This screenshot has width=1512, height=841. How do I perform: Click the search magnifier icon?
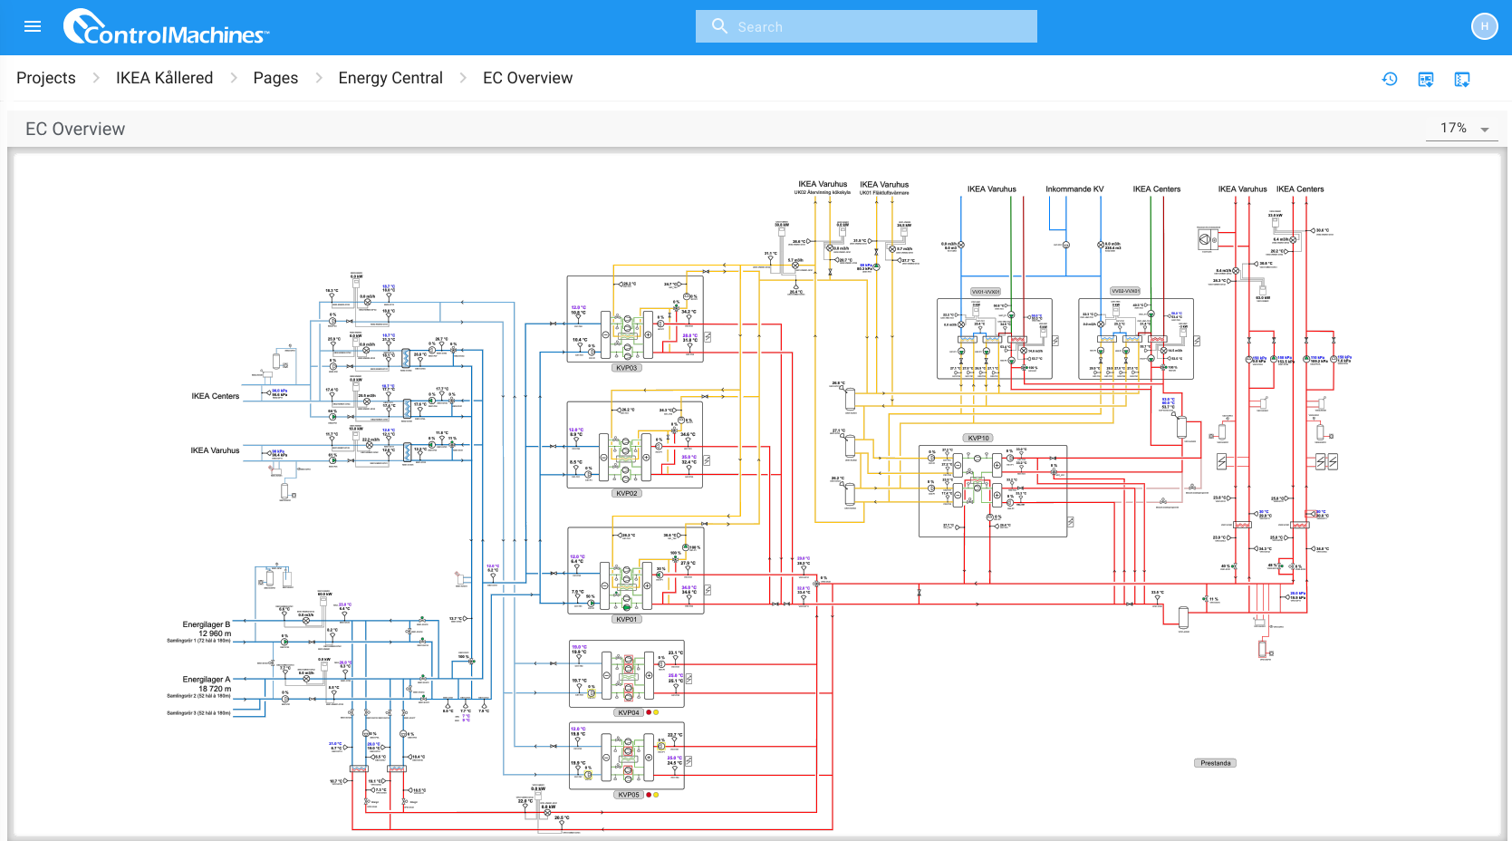pyautogui.click(x=719, y=26)
